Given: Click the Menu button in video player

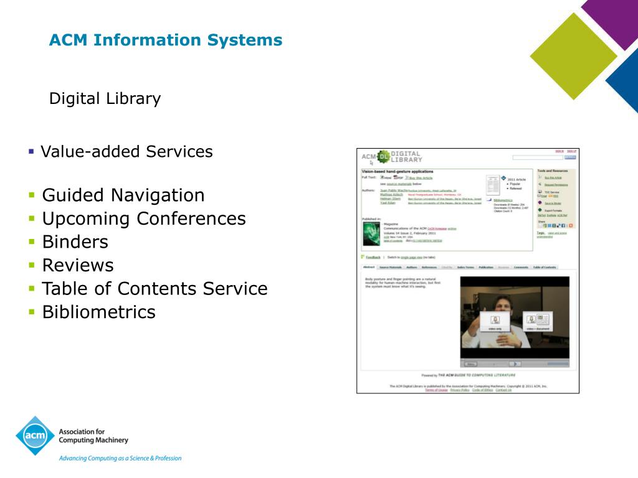Looking at the screenshot, I should (x=471, y=364).
